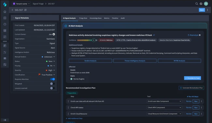Open options menu for Check MFA status step
This screenshot has height=123, width=212.
(202, 107)
